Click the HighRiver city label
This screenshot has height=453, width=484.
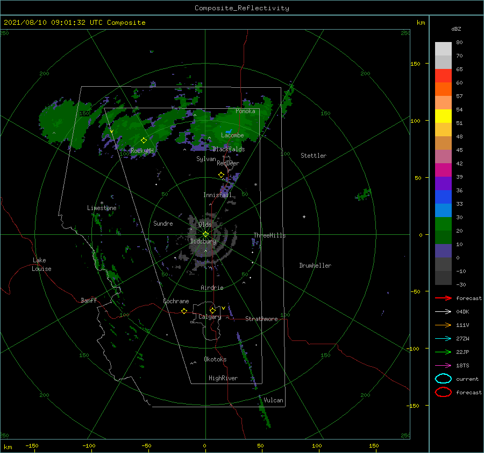click(x=223, y=378)
